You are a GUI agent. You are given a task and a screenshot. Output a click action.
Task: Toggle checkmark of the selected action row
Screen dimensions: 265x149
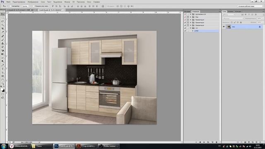point(185,31)
